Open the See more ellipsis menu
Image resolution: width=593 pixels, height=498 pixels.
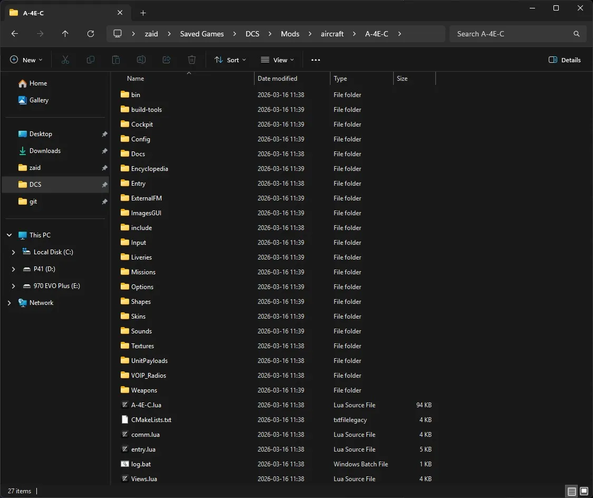click(316, 60)
